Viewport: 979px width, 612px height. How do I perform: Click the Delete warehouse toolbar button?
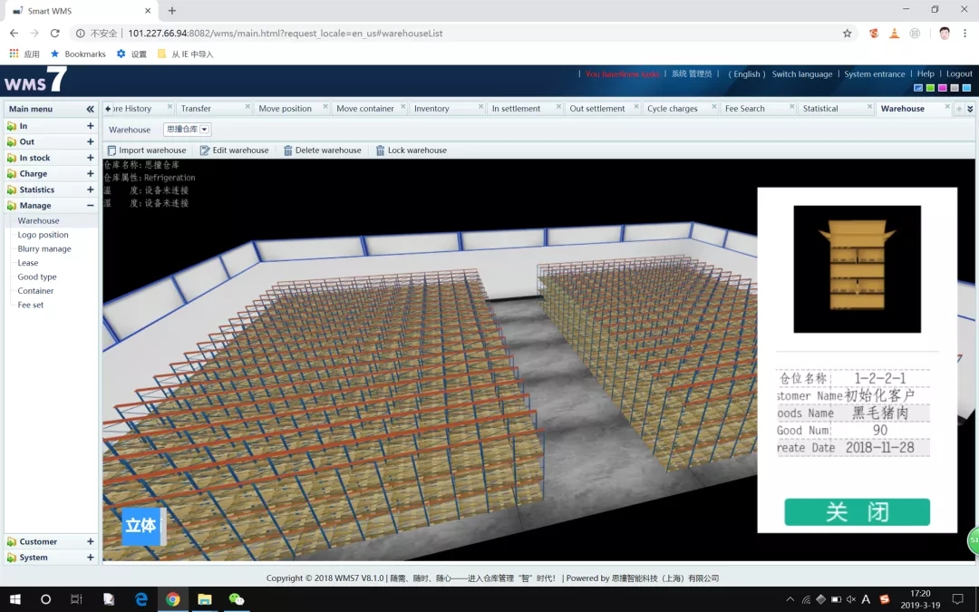(x=322, y=151)
